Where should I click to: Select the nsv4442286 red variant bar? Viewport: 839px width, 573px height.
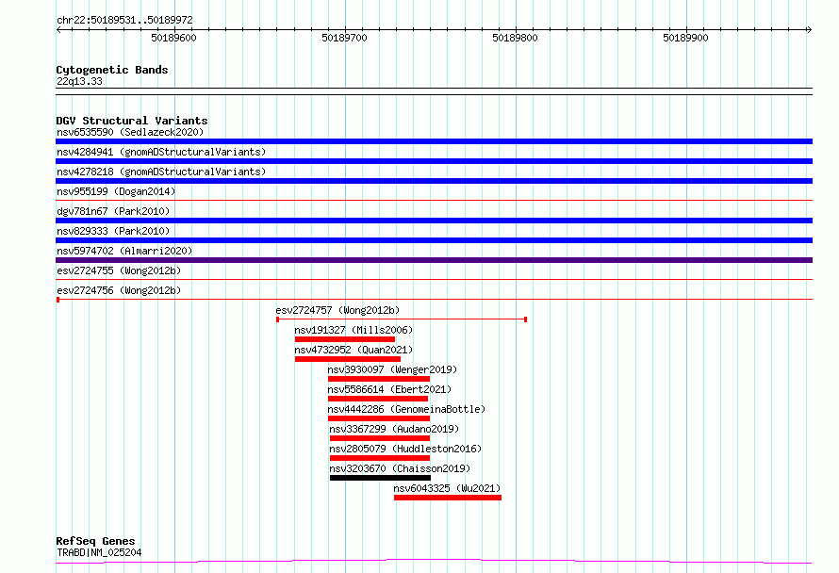(379, 418)
